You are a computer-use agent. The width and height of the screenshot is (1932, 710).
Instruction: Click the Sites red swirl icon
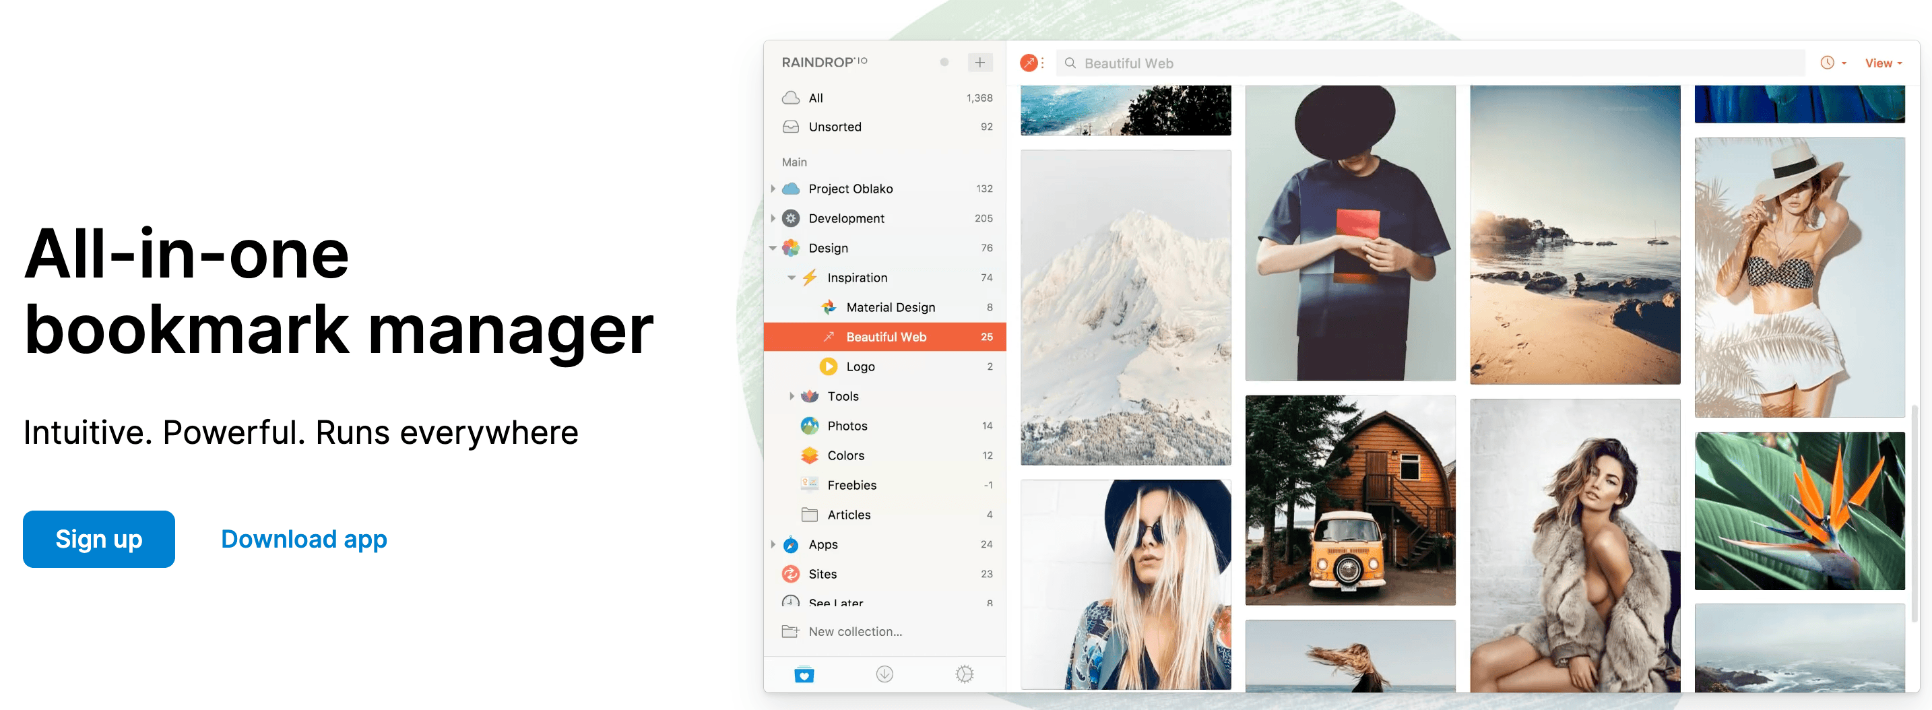790,573
